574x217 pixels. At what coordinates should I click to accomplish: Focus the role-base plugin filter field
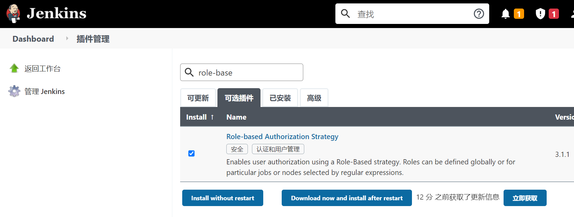[242, 72]
